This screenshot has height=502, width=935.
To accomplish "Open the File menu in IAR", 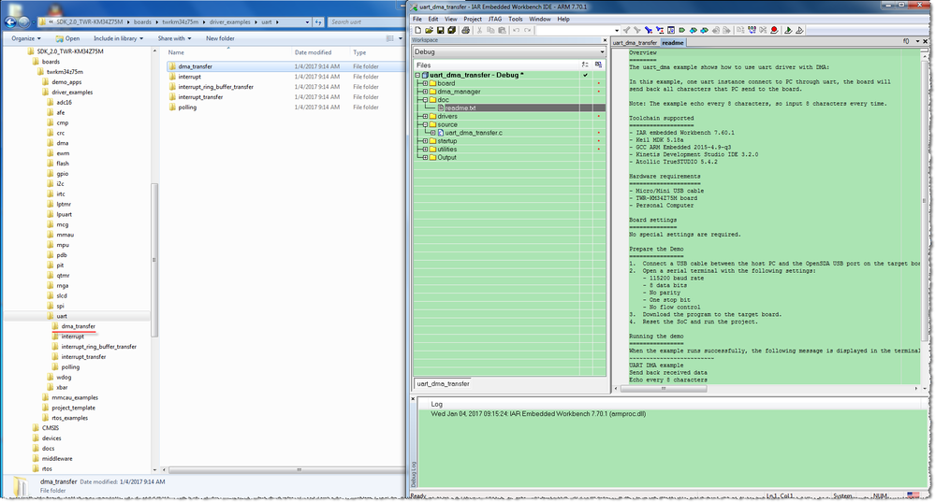I will click(x=417, y=19).
